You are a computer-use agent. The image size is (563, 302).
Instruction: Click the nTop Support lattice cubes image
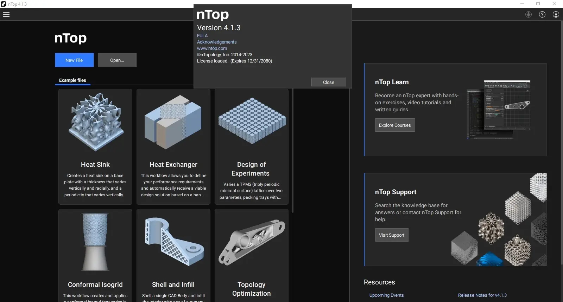click(499, 220)
